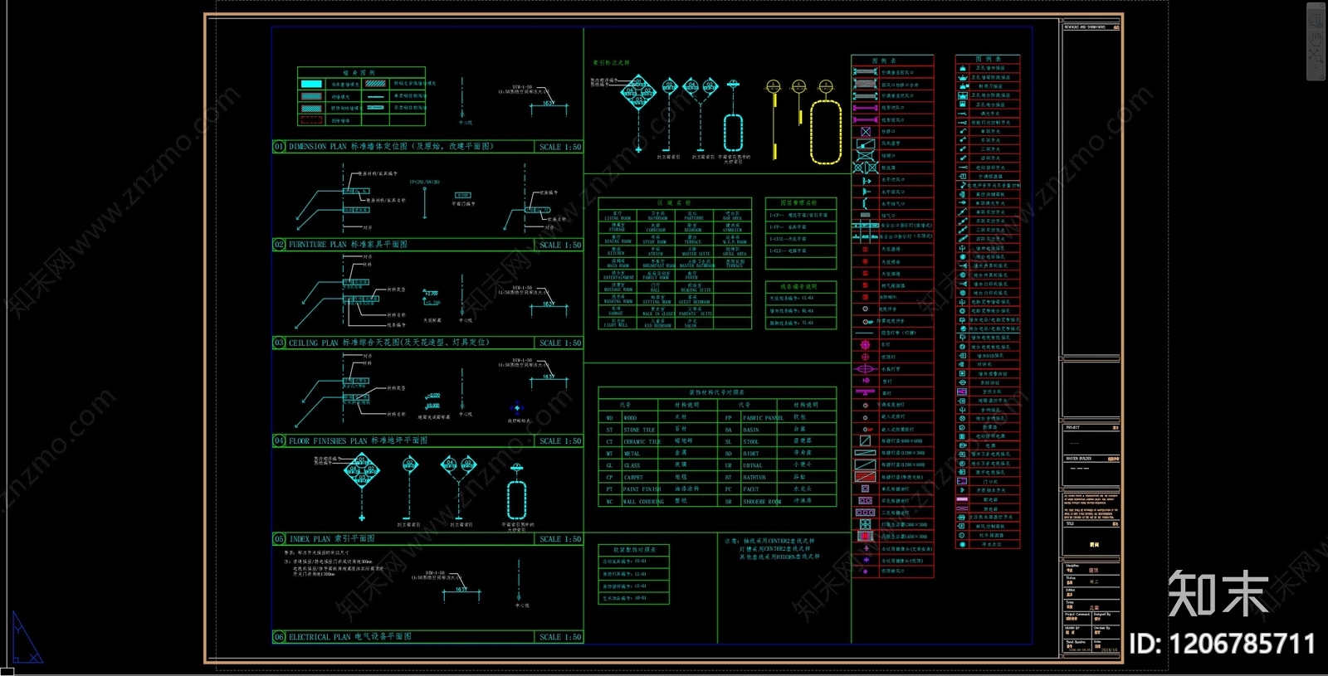
Task: Click the SCALE 1:50 label beside DIMENSION PLAN
Action: click(560, 147)
